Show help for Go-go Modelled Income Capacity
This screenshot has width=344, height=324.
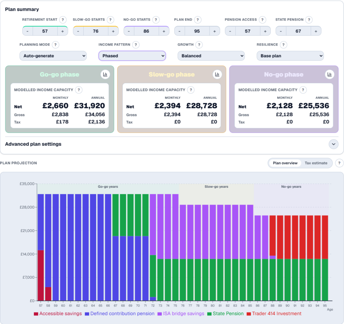tap(79, 90)
